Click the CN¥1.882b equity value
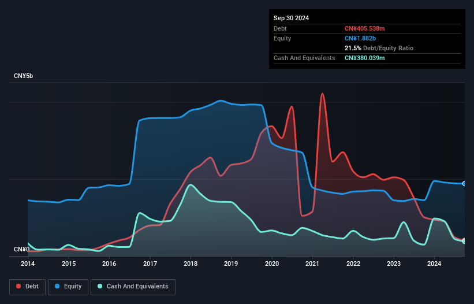This screenshot has height=304, width=474. (360, 38)
